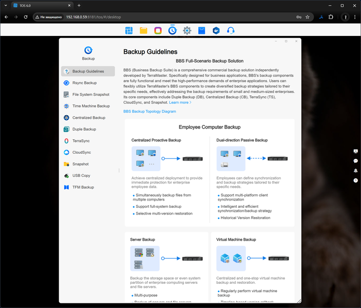Open the tab search dropdown arrow

click(6, 6)
